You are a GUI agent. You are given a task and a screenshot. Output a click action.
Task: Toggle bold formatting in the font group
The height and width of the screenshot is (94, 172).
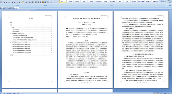click(4, 2)
